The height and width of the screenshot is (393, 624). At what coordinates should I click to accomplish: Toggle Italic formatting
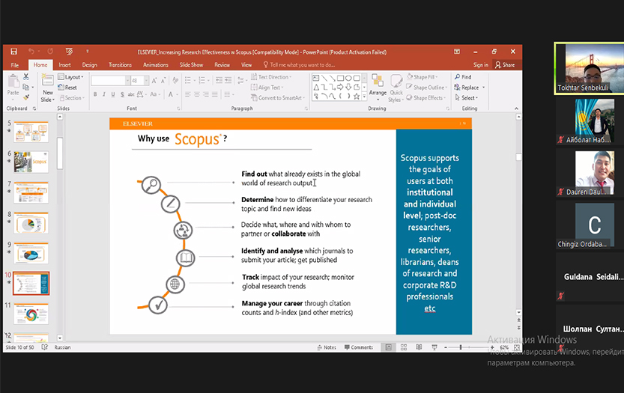(104, 94)
